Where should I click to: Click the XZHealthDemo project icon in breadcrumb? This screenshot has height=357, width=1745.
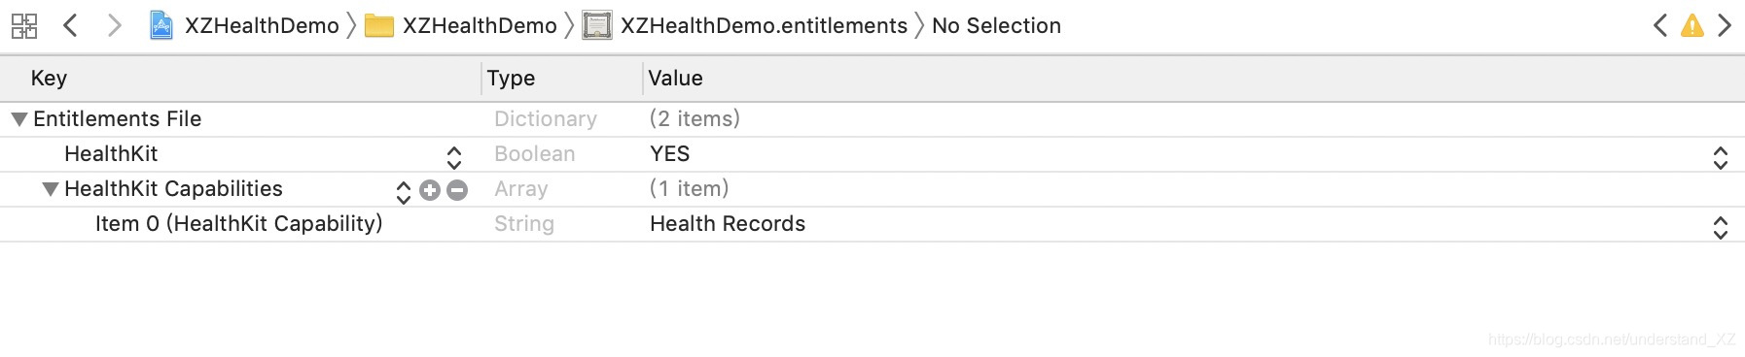(161, 25)
